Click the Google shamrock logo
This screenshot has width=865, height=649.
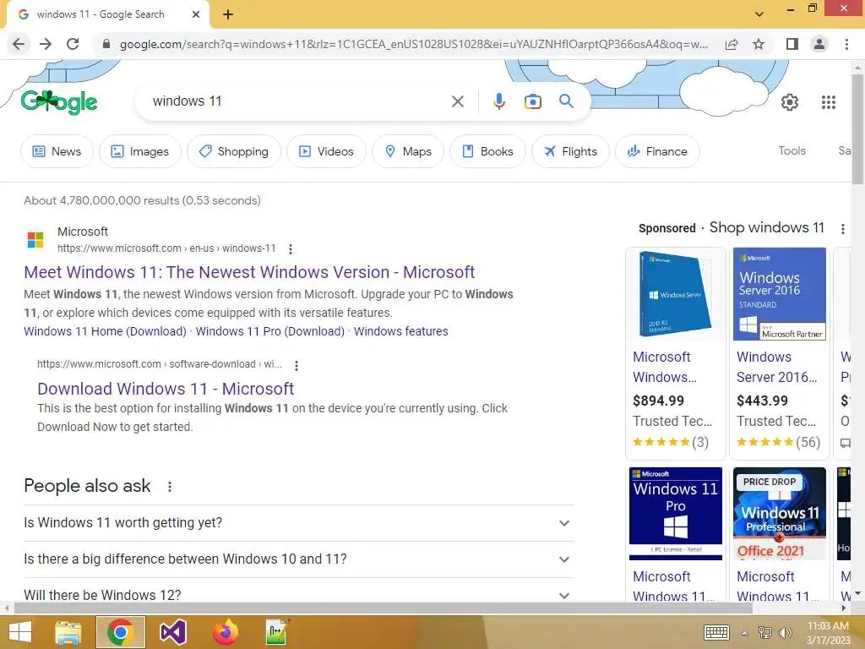(x=58, y=102)
